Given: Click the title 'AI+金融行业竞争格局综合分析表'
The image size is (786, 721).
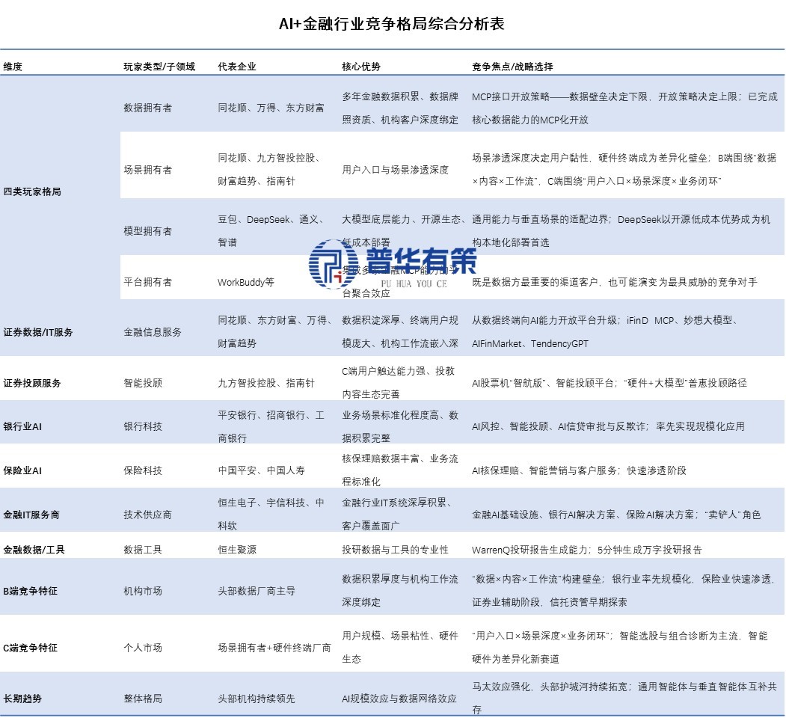Looking at the screenshot, I should (x=391, y=24).
